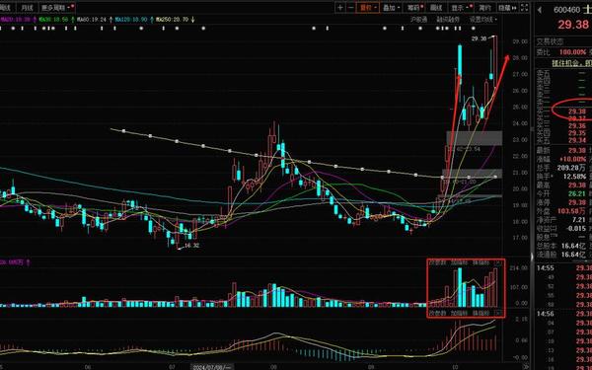The height and width of the screenshot is (370, 592).
Task: Switch to the 月线 monthly chart tab
Action: [x=27, y=7]
